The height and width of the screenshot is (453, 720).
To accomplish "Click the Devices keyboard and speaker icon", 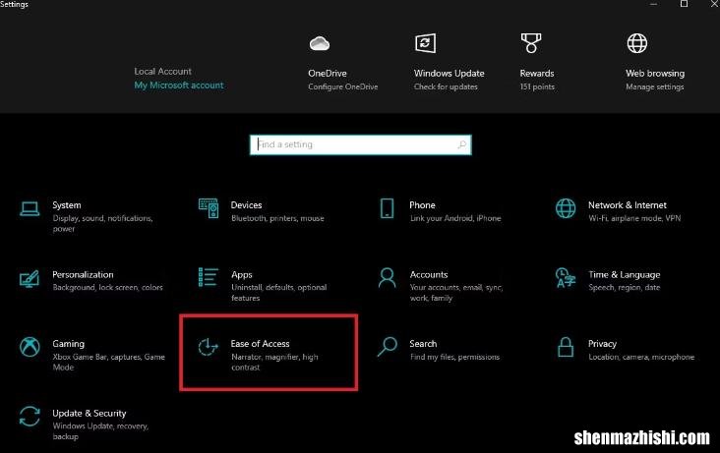I will coord(209,208).
